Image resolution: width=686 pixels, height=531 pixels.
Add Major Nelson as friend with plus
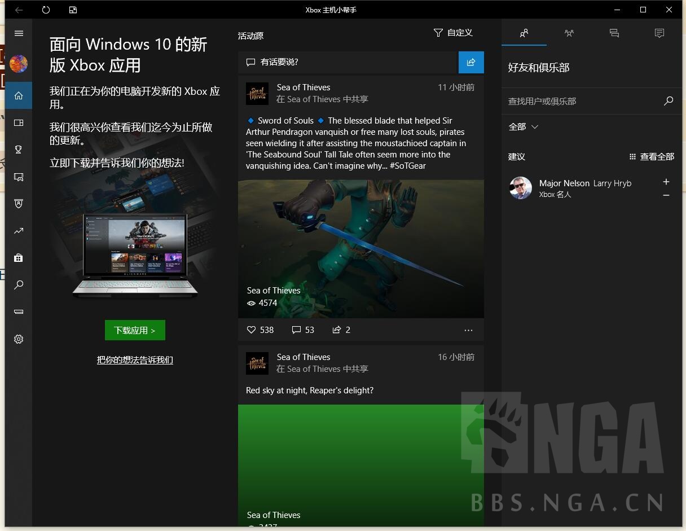pos(666,182)
